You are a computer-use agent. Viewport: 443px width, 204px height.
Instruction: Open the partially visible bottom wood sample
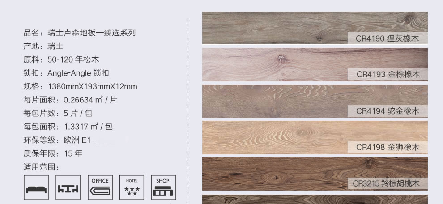[x=315, y=199]
